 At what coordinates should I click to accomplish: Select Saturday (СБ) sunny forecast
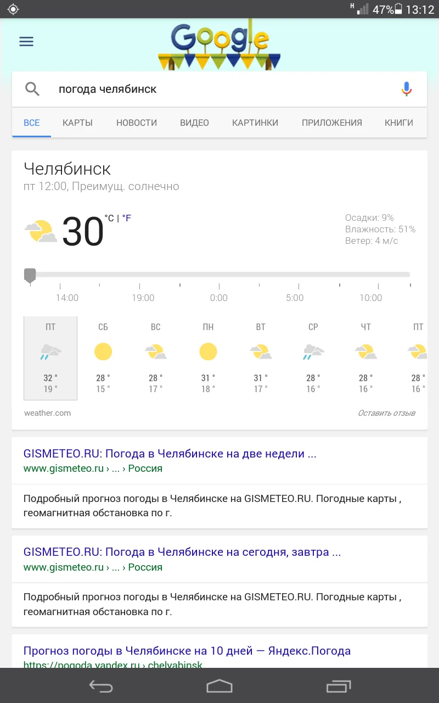[103, 358]
